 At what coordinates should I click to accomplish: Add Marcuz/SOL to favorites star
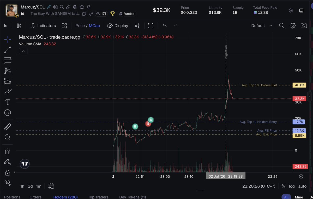pyautogui.click(x=82, y=7)
